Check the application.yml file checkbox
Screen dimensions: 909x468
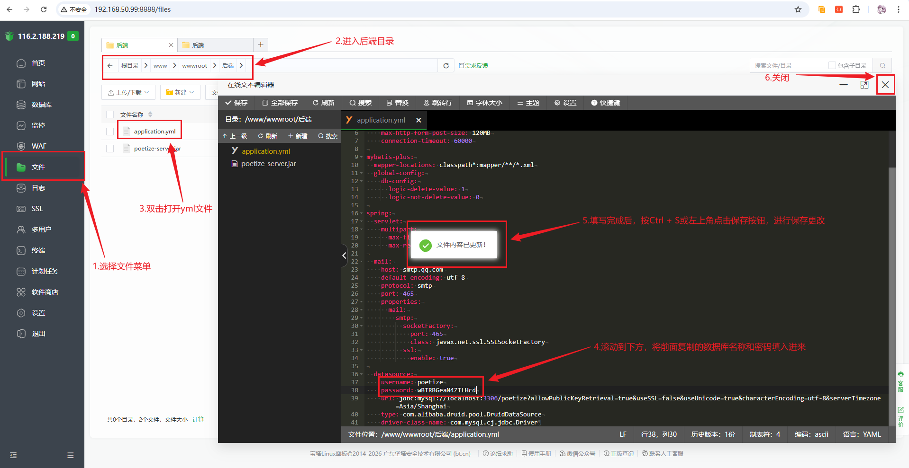pyautogui.click(x=110, y=132)
